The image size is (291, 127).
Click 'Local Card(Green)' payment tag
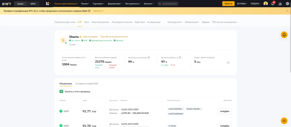[x=176, y=114]
